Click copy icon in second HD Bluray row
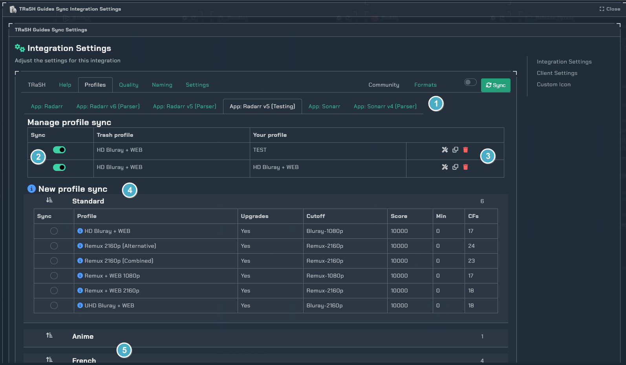This screenshot has height=365, width=626. point(455,167)
